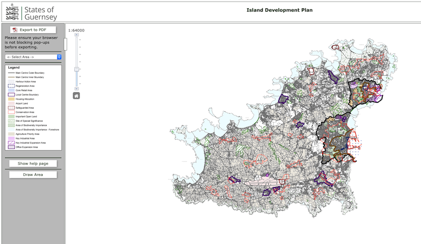Click the Key Industrial Expansion Area legend symbol

(11, 143)
